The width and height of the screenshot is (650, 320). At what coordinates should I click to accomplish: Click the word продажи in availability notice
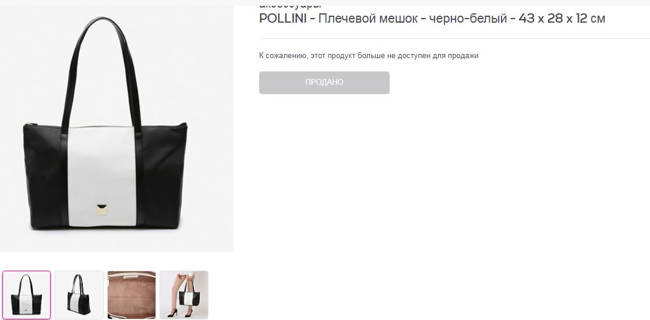[x=464, y=55]
